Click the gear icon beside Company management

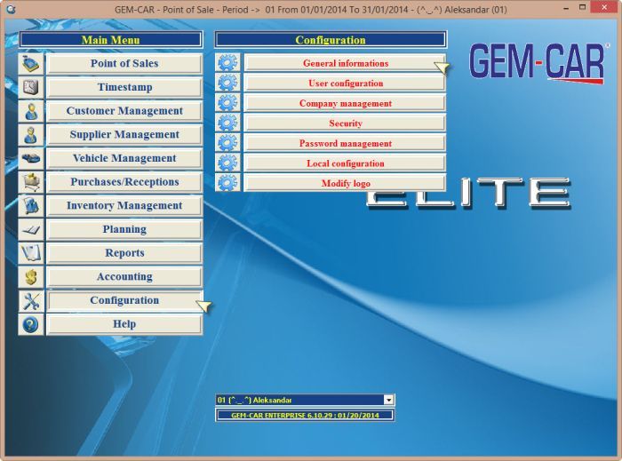(227, 103)
